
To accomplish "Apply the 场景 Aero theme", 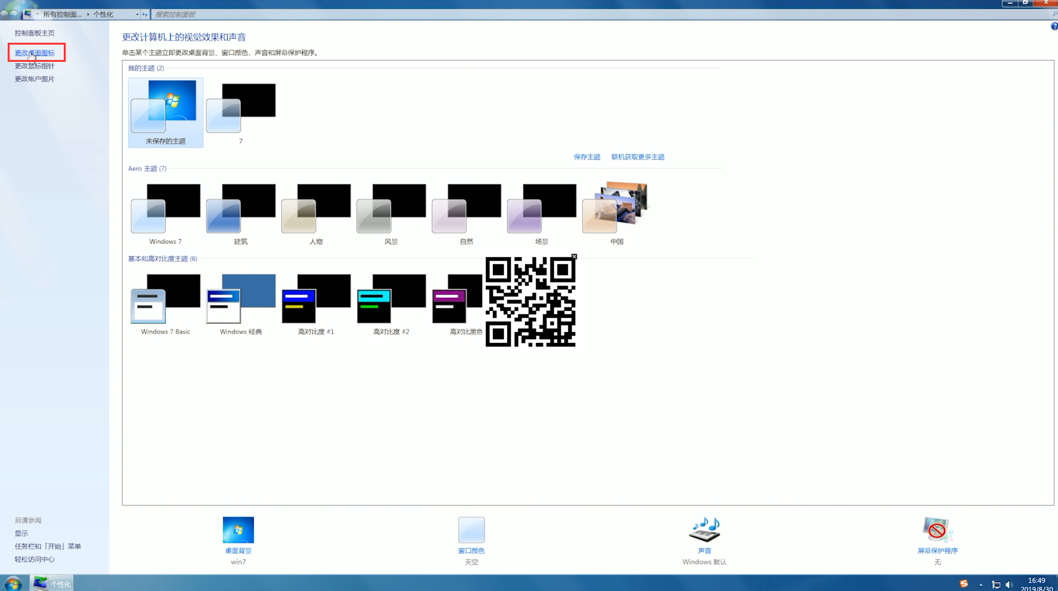I will coord(542,214).
